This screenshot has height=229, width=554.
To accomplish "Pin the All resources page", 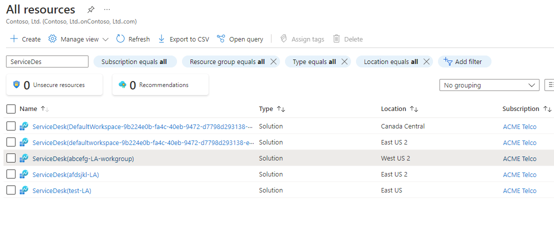I will tap(91, 9).
